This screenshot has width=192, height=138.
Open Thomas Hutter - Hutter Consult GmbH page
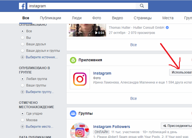(x=136, y=28)
